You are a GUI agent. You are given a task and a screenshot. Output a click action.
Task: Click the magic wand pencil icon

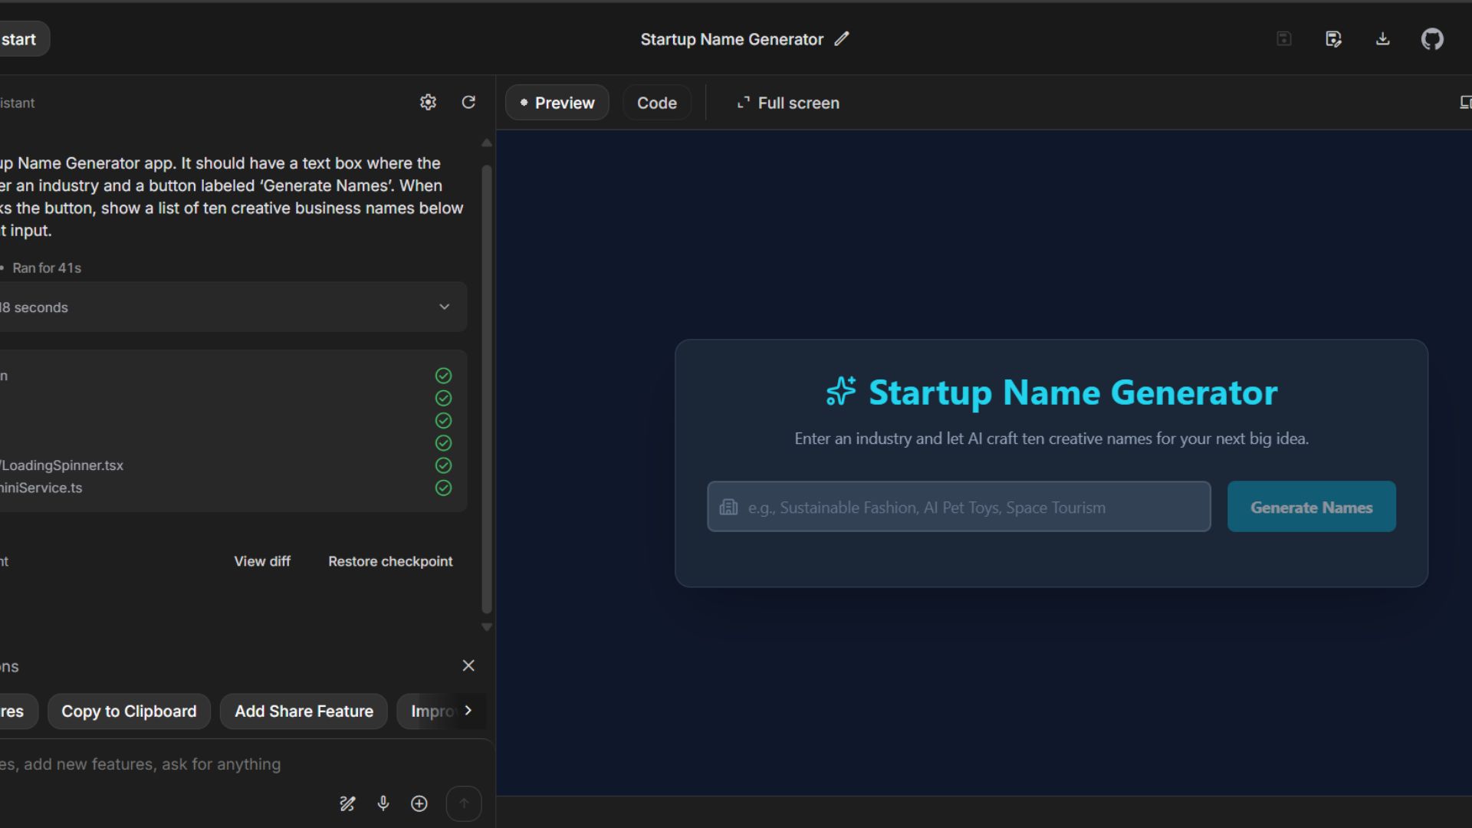coord(347,803)
